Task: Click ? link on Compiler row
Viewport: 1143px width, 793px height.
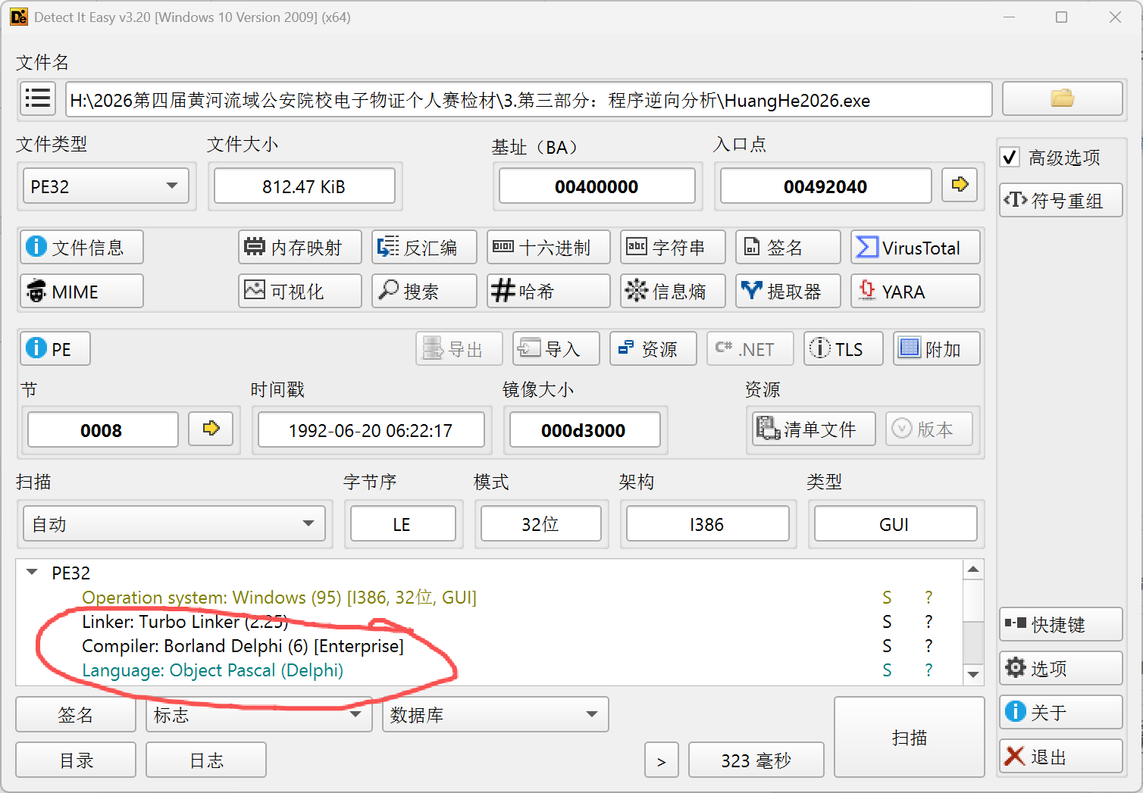Action: pyautogui.click(x=928, y=646)
